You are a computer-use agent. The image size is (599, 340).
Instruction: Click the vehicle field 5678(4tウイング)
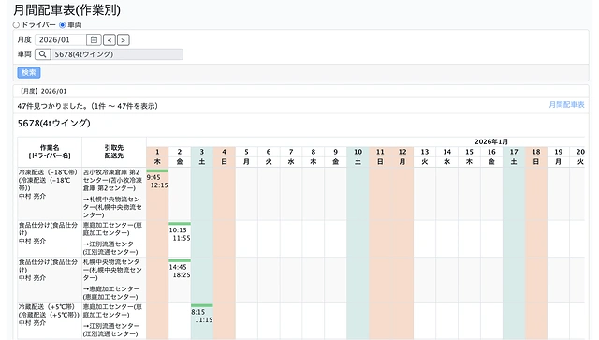coord(117,54)
